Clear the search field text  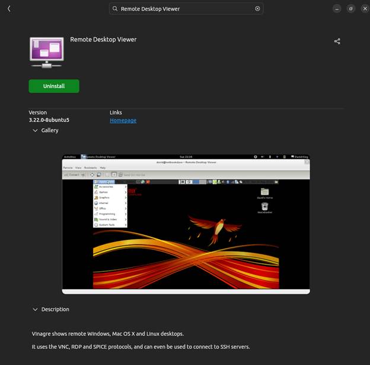tap(257, 9)
